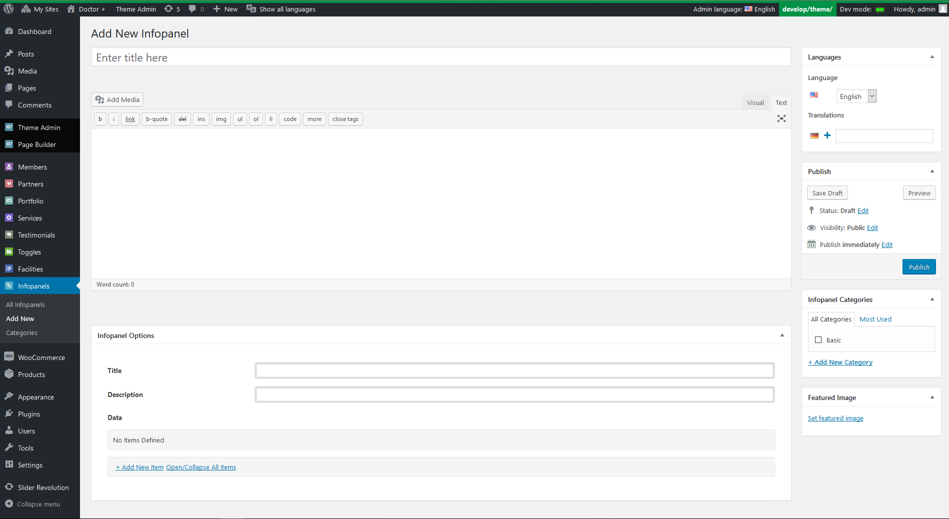This screenshot has width=949, height=519.
Task: Open the New content menu
Action: [225, 9]
